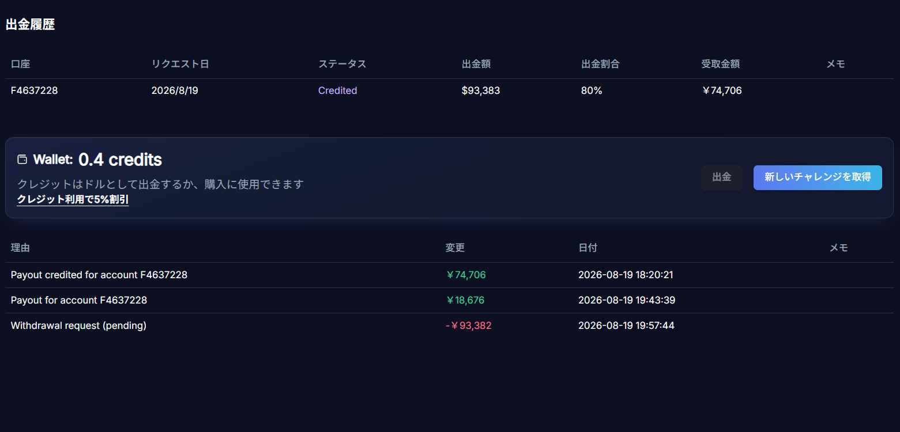900x432 pixels.
Task: Click the ステータス column header
Action: tap(342, 64)
